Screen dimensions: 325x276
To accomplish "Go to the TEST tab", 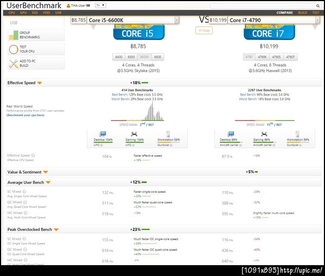I will click(316, 12).
